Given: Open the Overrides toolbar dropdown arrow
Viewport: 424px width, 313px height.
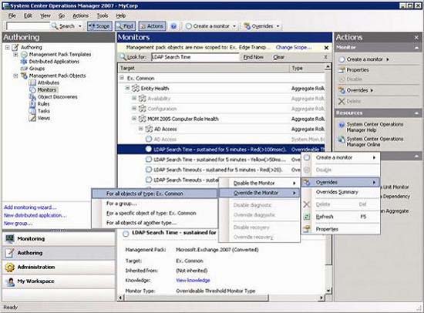Looking at the screenshot, I should click(278, 26).
